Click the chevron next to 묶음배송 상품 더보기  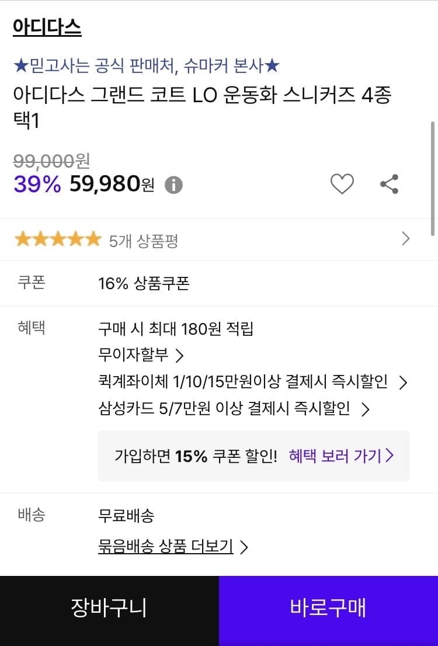244,547
